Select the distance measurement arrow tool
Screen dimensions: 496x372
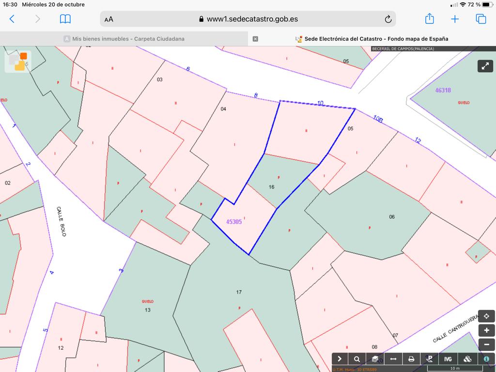(x=393, y=359)
